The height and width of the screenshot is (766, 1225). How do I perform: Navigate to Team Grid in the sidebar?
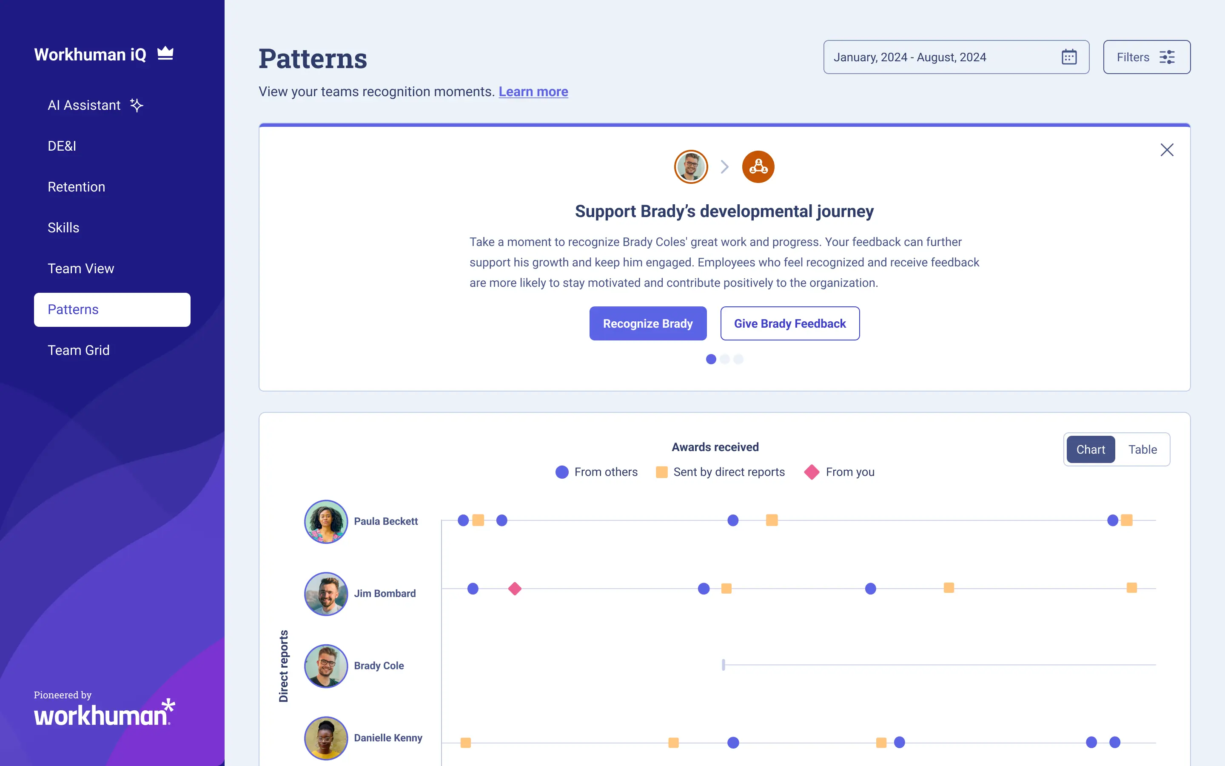78,350
